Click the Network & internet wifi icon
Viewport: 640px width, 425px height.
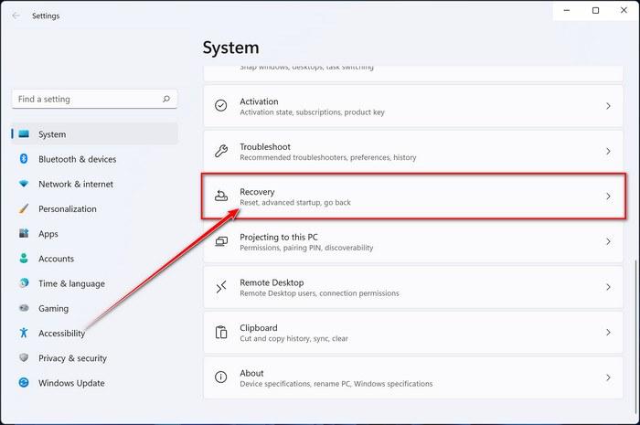click(24, 184)
